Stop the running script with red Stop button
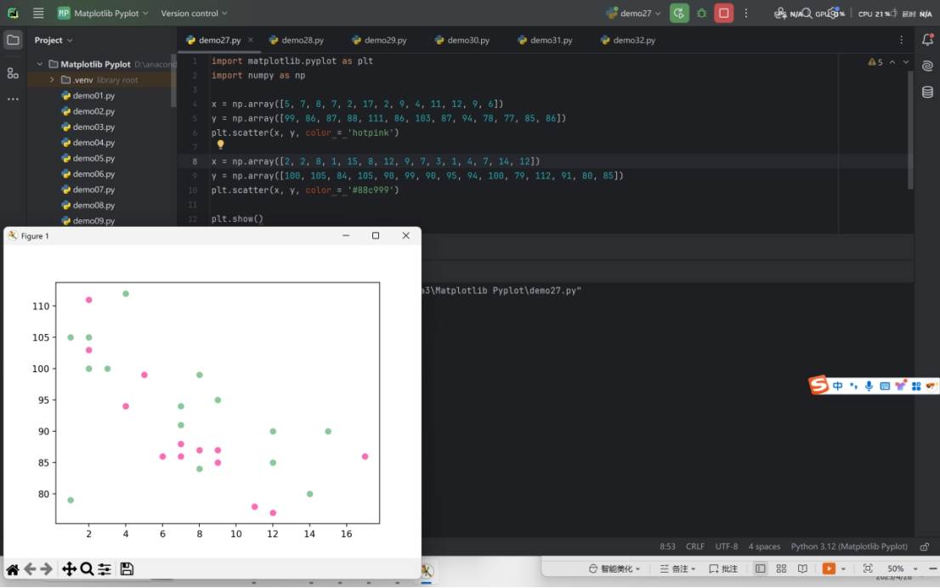Screen dimensions: 940x588 (723, 14)
